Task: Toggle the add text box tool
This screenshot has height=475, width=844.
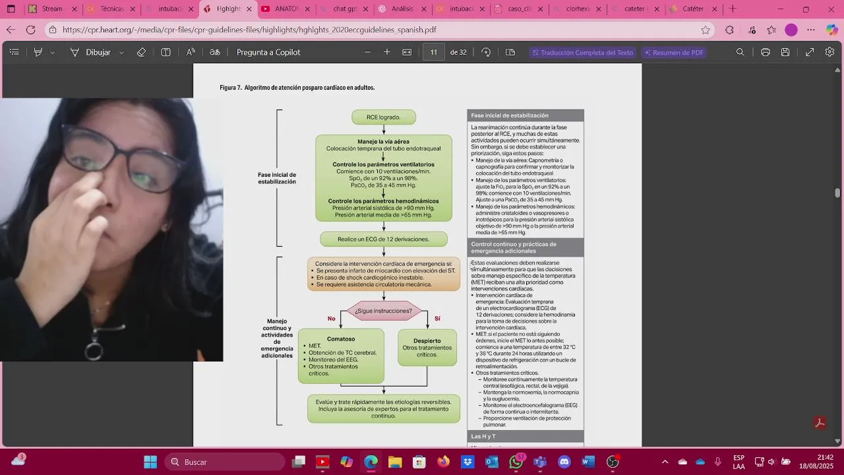Action: tap(166, 52)
